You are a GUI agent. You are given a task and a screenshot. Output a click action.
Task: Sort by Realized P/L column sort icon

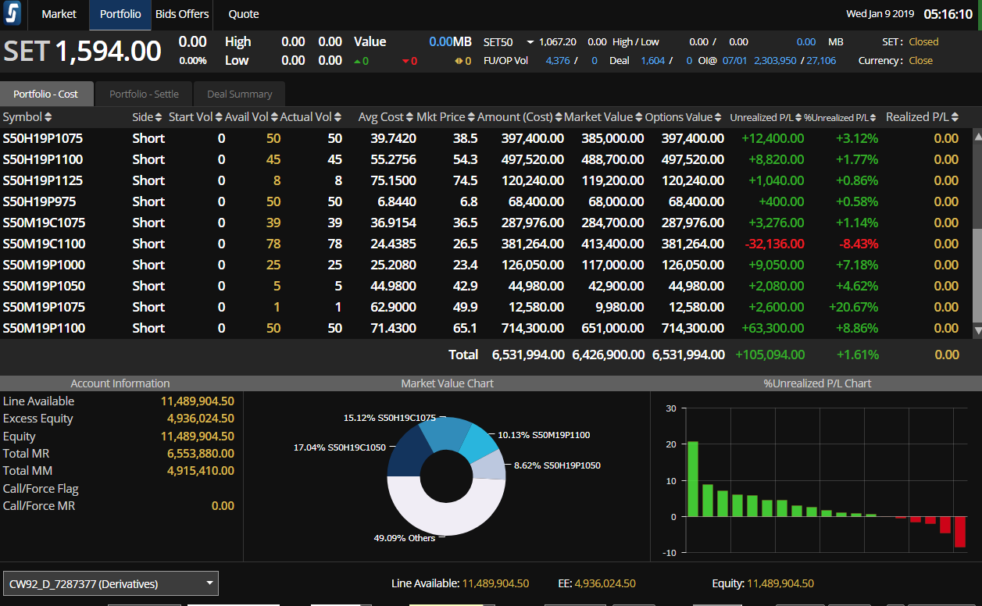point(955,117)
